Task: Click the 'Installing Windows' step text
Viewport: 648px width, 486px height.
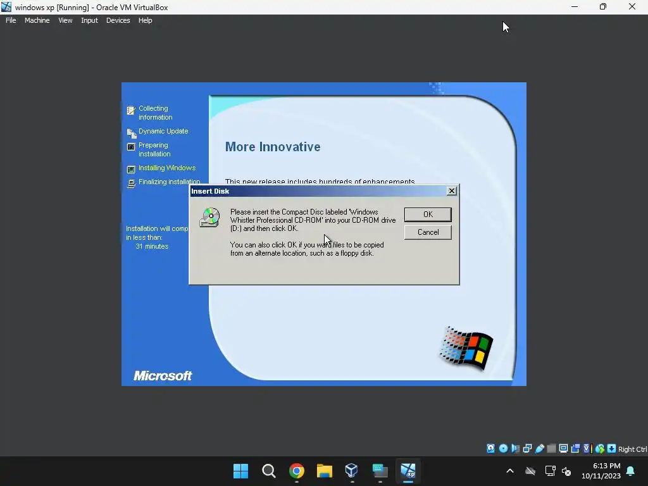Action: pos(167,168)
